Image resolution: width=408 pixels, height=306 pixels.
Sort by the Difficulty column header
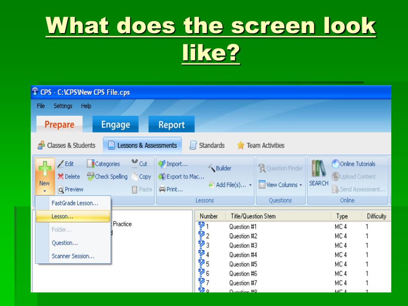(x=377, y=216)
